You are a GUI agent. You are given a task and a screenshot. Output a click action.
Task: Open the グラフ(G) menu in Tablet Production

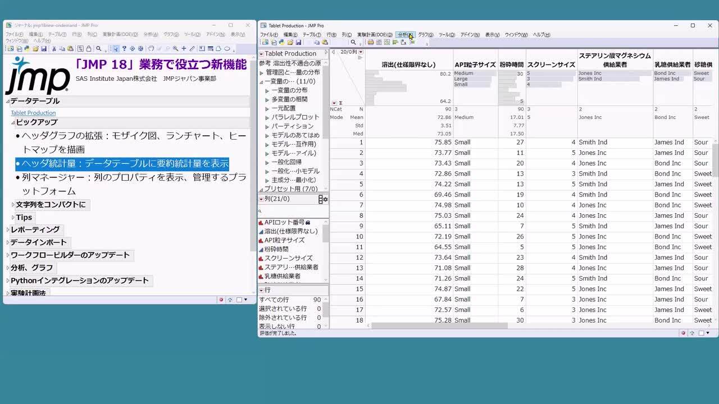click(425, 35)
